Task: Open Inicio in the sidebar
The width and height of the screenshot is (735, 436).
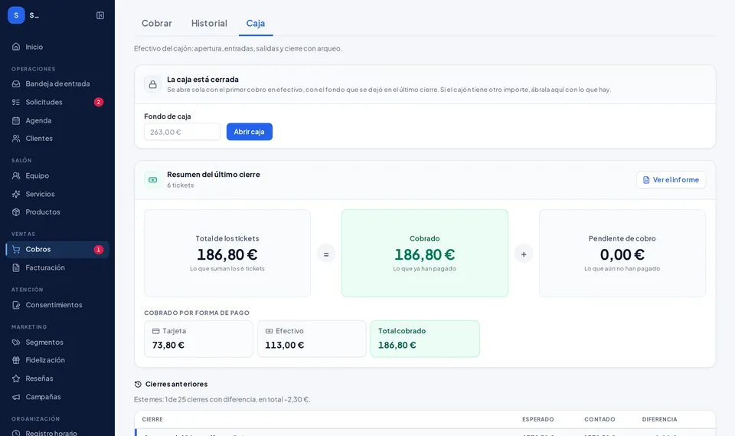Action: 57,47
